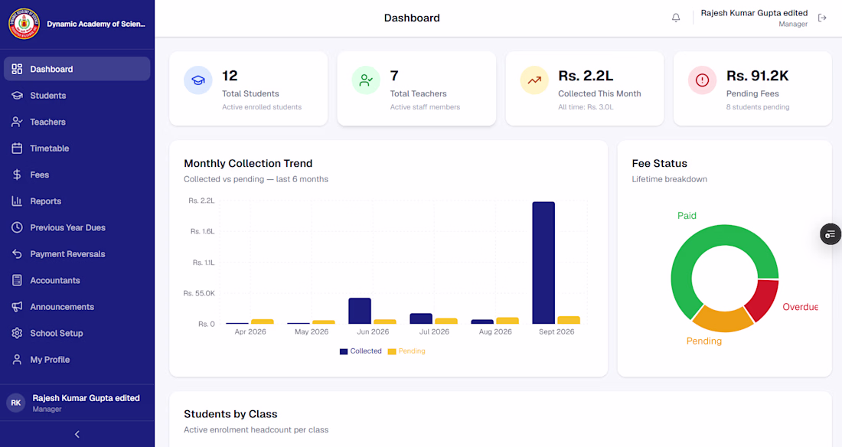Click the Total Teachers green user icon
The width and height of the screenshot is (842, 447).
pos(366,80)
